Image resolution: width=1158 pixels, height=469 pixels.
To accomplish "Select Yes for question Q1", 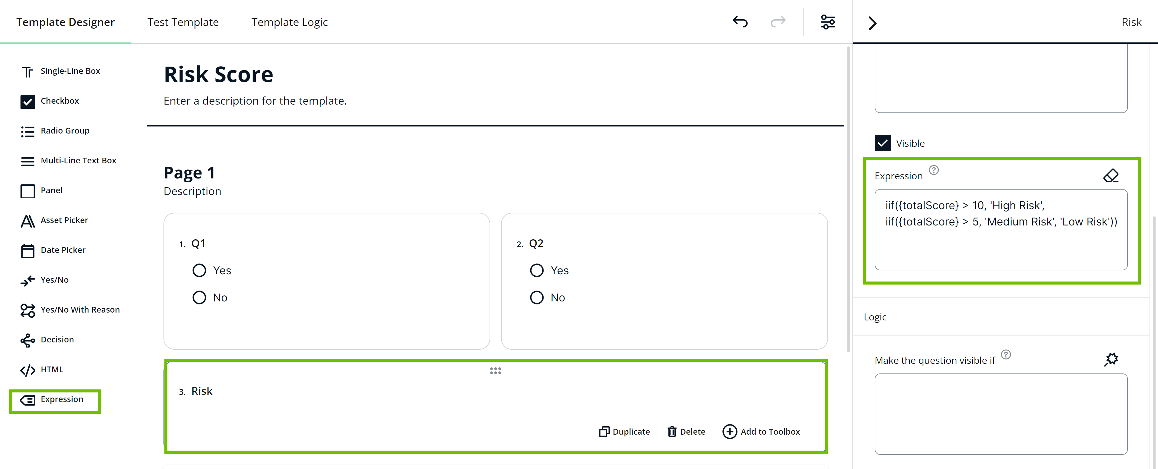I will click(199, 270).
